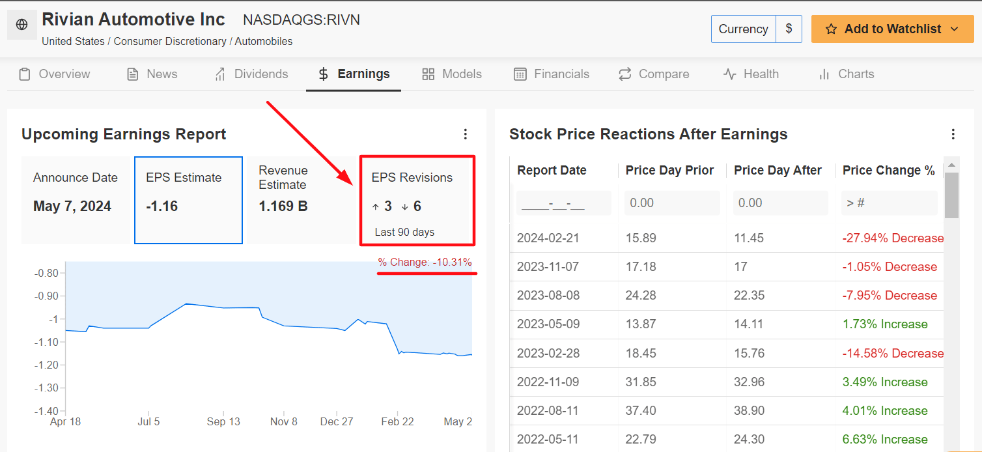Sort by Report Date column header
982x452 pixels.
(x=552, y=171)
